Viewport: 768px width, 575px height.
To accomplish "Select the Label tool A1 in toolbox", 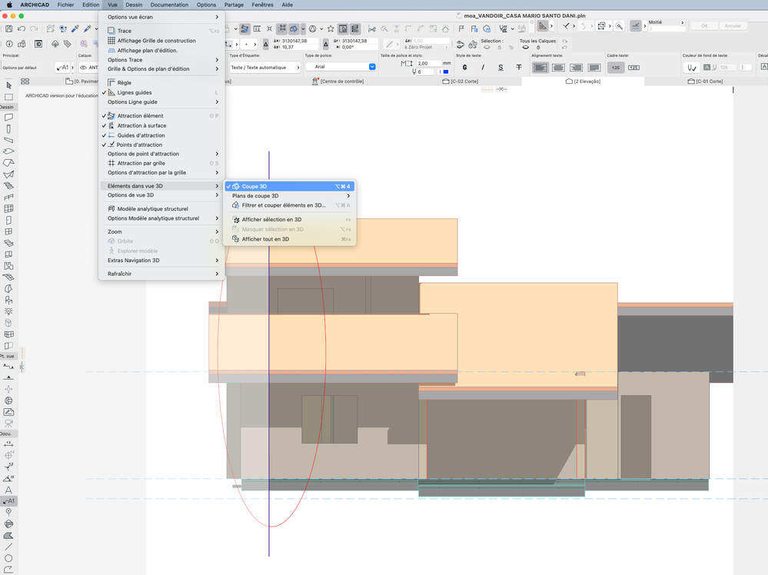I will pyautogui.click(x=8, y=501).
